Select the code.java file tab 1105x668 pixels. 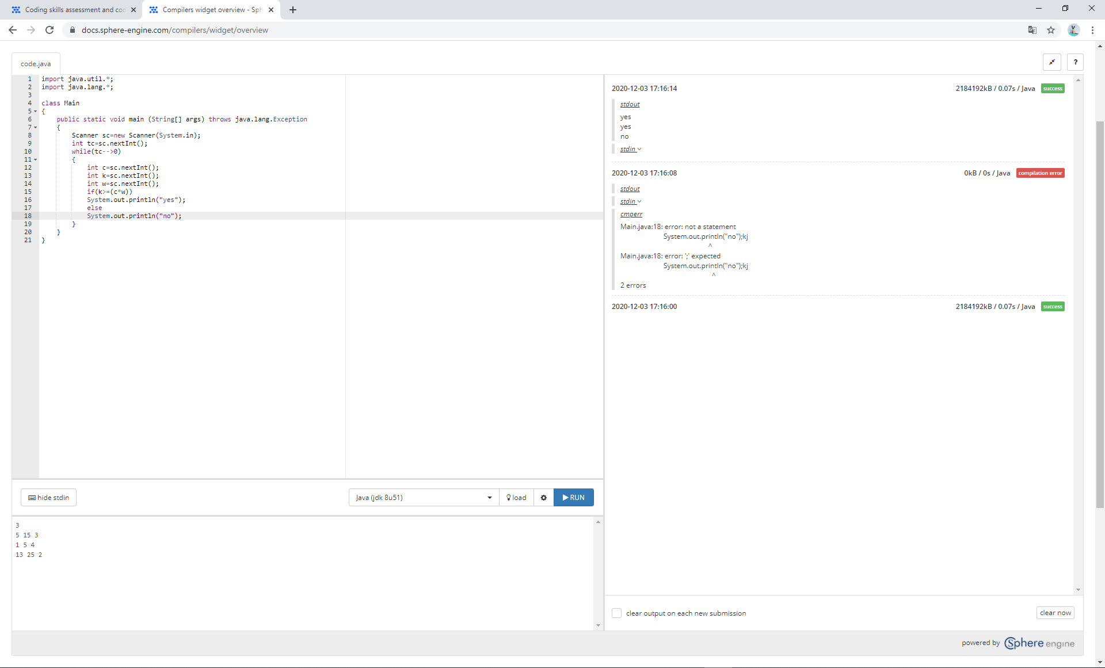[36, 64]
